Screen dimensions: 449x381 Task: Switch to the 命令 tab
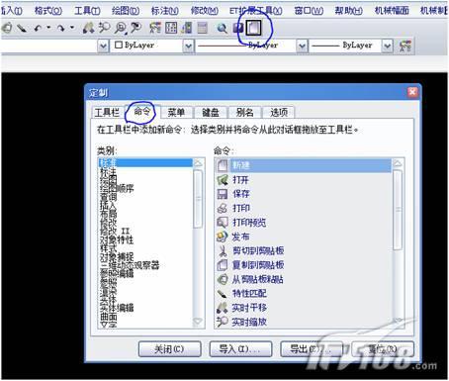tap(142, 112)
